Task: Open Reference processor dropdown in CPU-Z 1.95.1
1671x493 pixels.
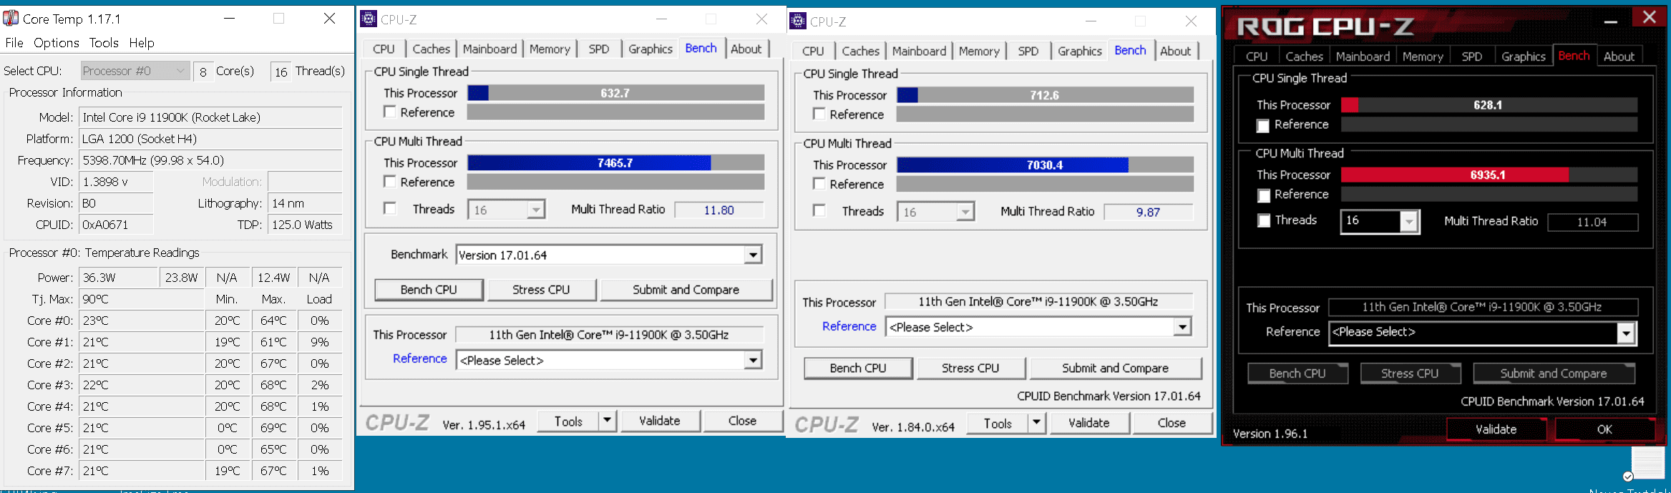Action: click(x=753, y=360)
